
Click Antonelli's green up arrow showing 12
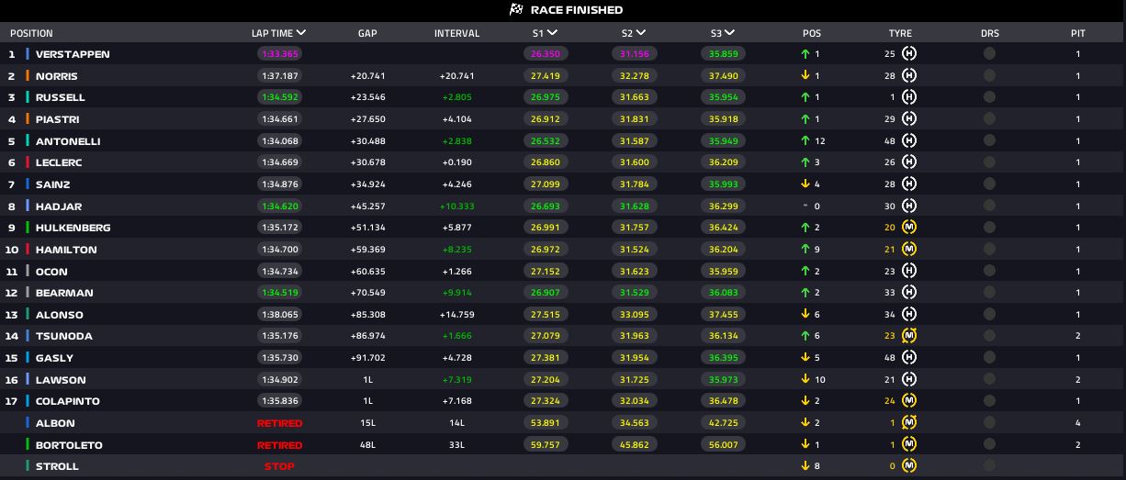coord(805,141)
